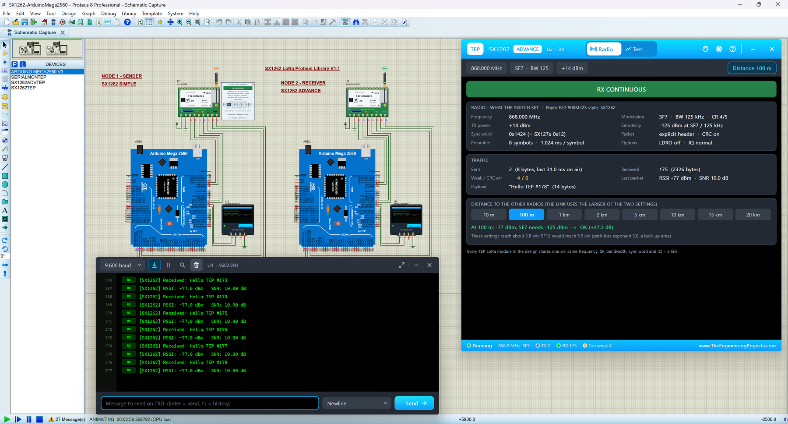Select the 5 km distance option
Viewport: 788px width, 424px height.
pos(640,215)
